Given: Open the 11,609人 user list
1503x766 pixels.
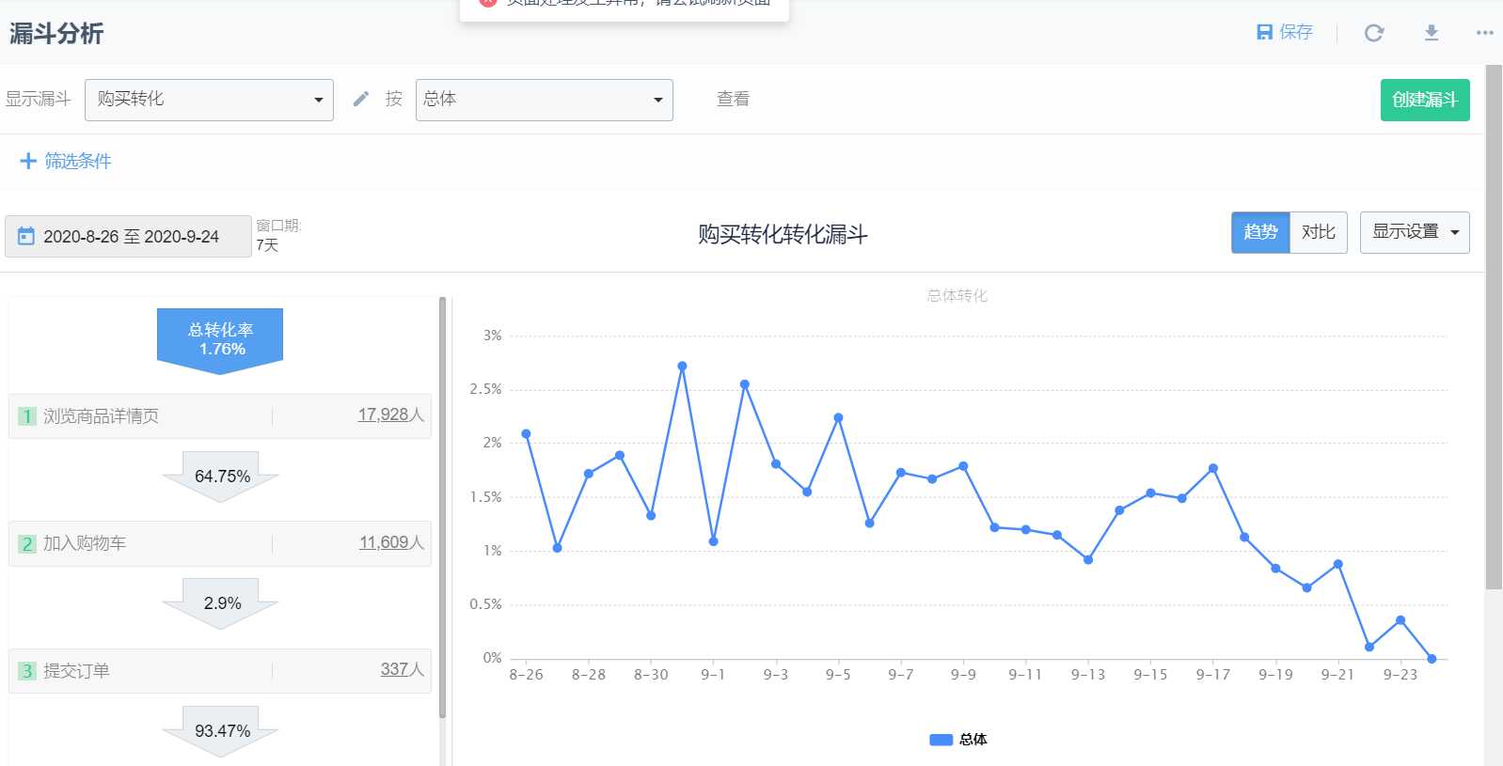Looking at the screenshot, I should coord(392,542).
